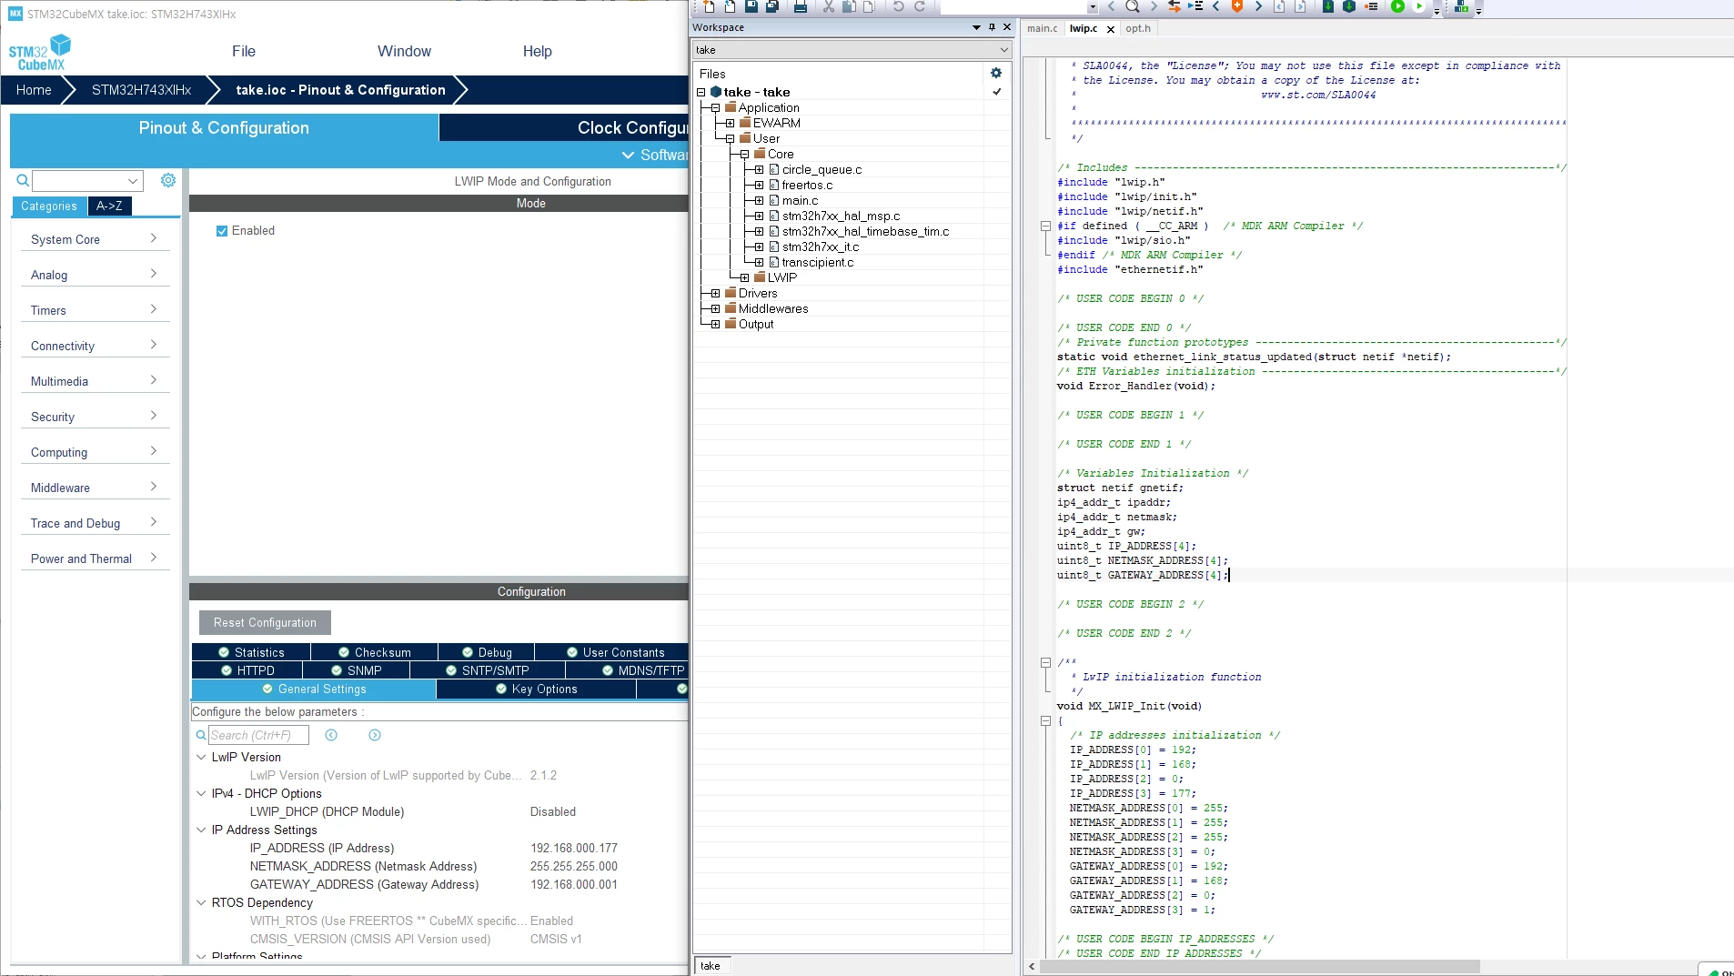Screen dimensions: 1734x976
Task: Open the Files pane settings gear
Action: pyautogui.click(x=996, y=73)
